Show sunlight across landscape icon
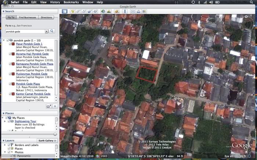The width and height of the screenshot is (257, 160). pyautogui.click(x=109, y=11)
